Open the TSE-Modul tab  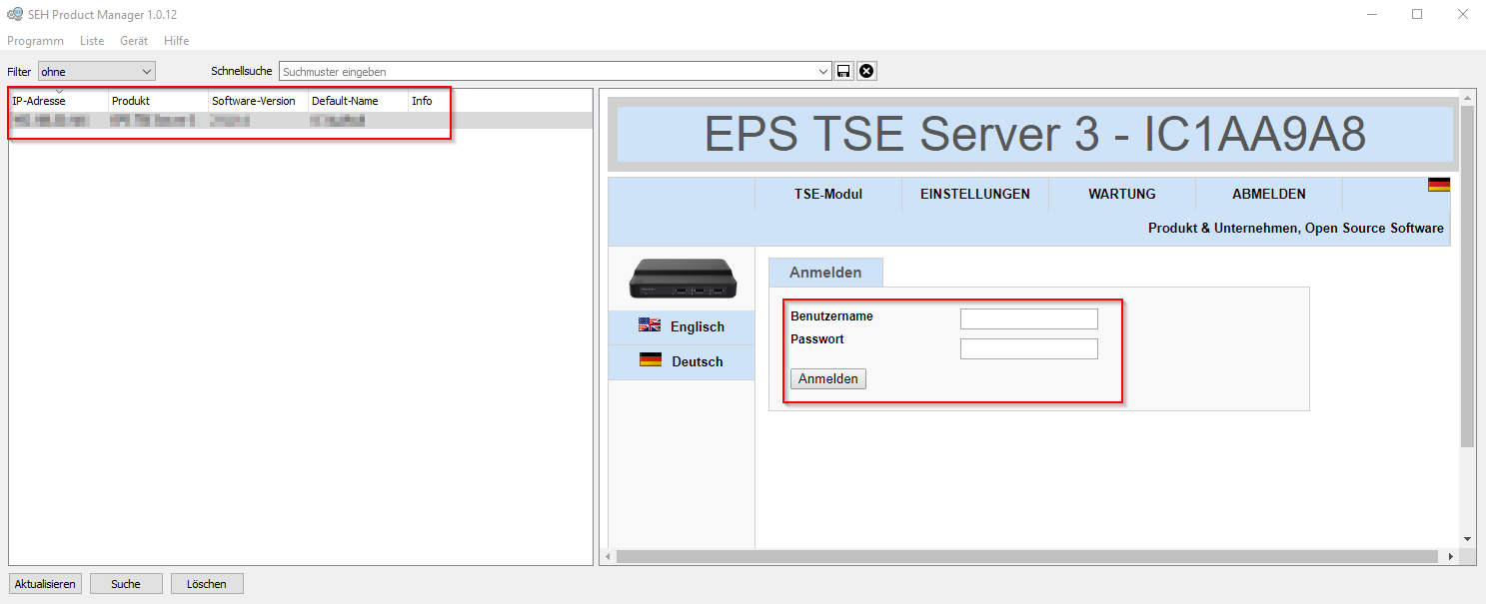tap(827, 194)
